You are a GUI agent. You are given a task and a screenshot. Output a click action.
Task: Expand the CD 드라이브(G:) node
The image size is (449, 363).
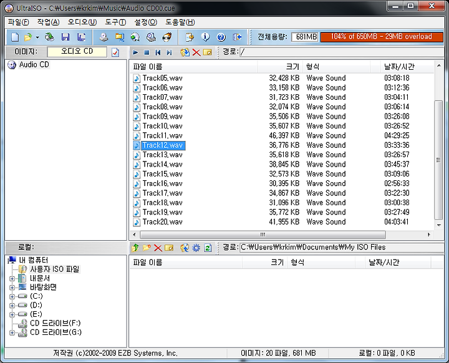click(12, 332)
